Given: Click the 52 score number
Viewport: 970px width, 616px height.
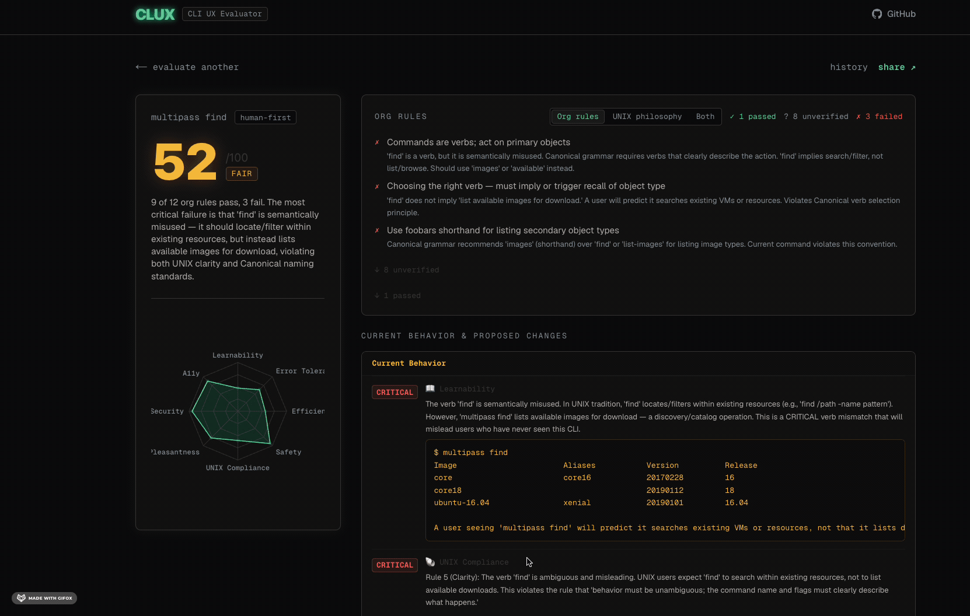Looking at the screenshot, I should tap(186, 162).
